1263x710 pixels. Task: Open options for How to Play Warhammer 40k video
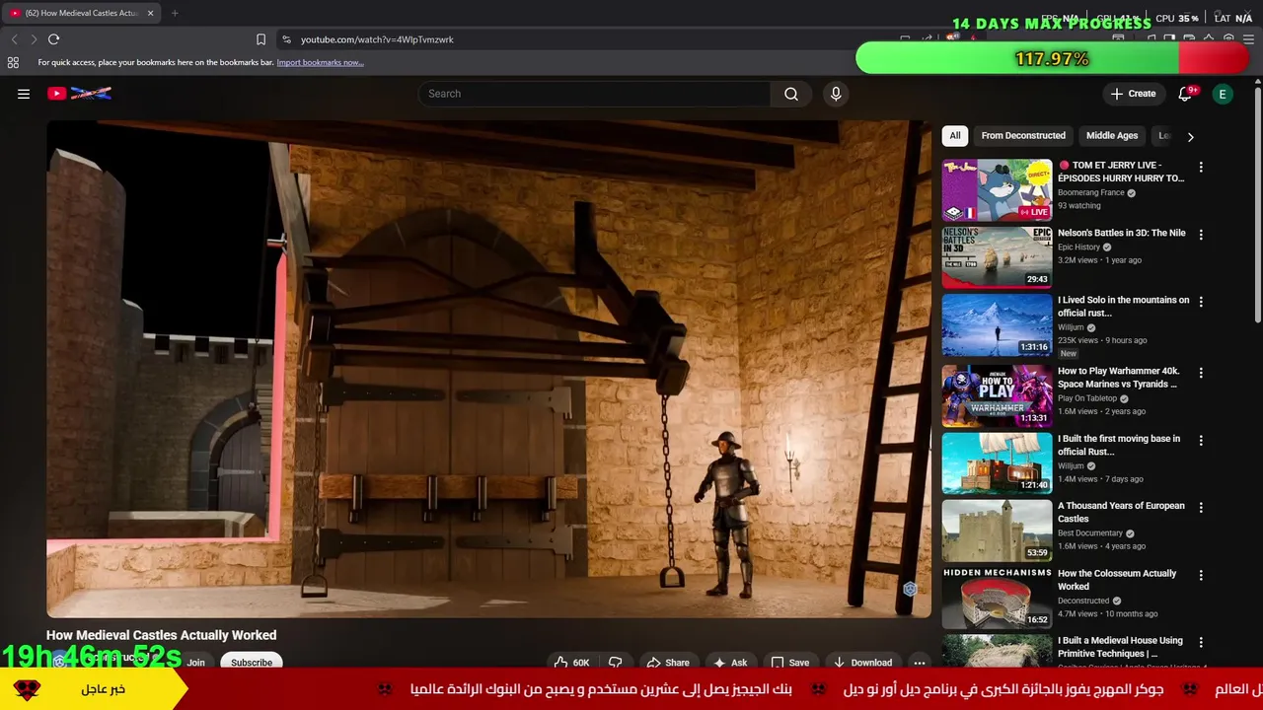point(1201,373)
